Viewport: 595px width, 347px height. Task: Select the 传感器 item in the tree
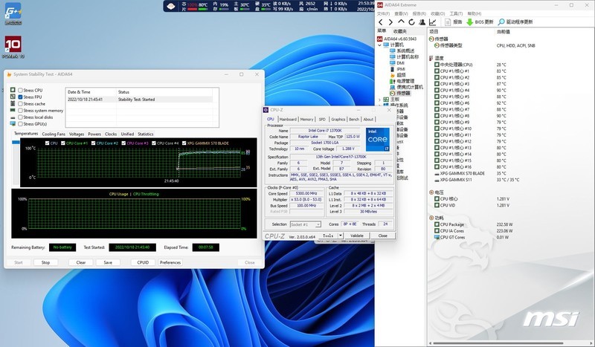tap(402, 93)
